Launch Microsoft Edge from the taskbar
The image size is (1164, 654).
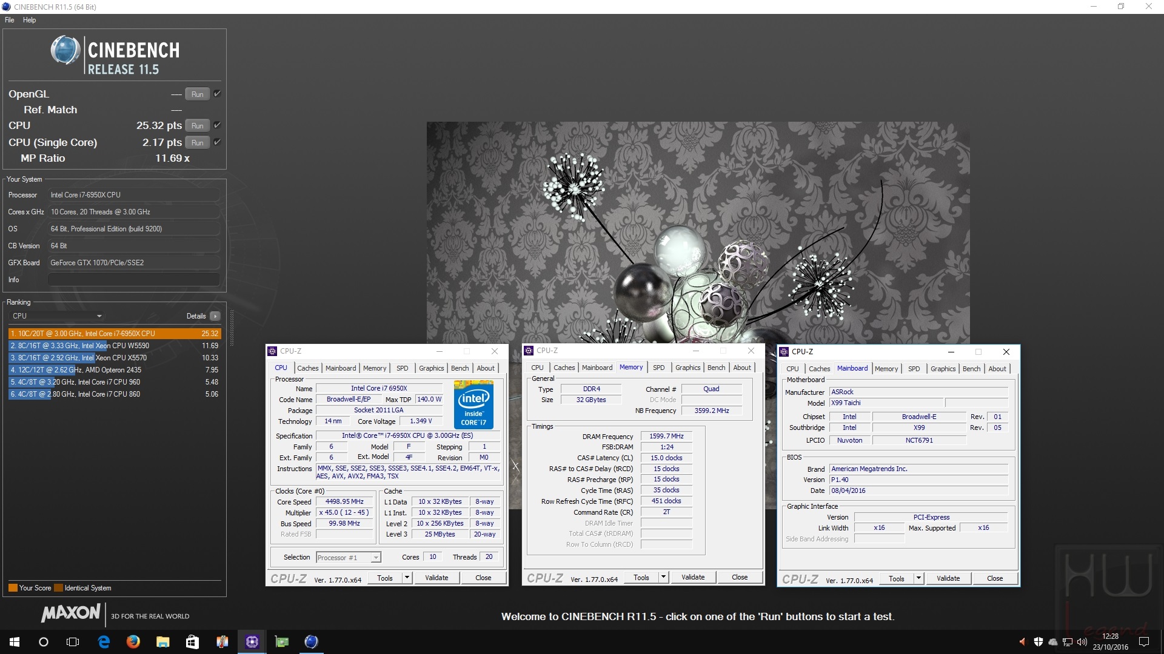104,642
